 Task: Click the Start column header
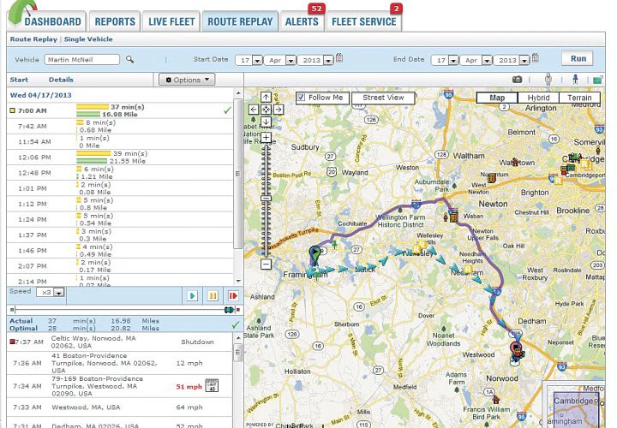19,80
